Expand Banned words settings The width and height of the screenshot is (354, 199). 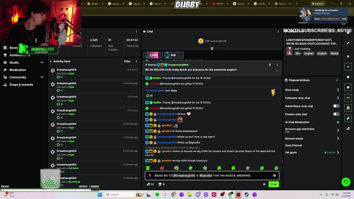(338, 138)
